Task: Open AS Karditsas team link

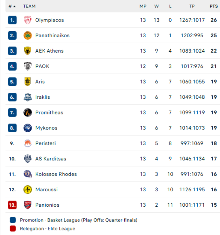Action: click(x=50, y=159)
